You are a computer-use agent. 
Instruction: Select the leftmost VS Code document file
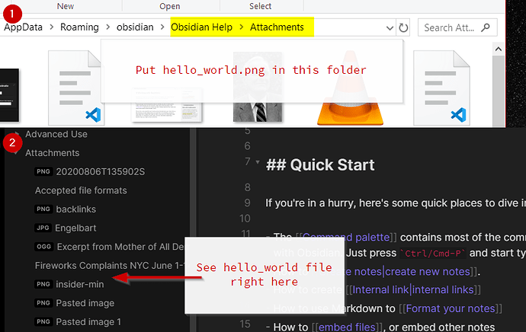[75, 88]
